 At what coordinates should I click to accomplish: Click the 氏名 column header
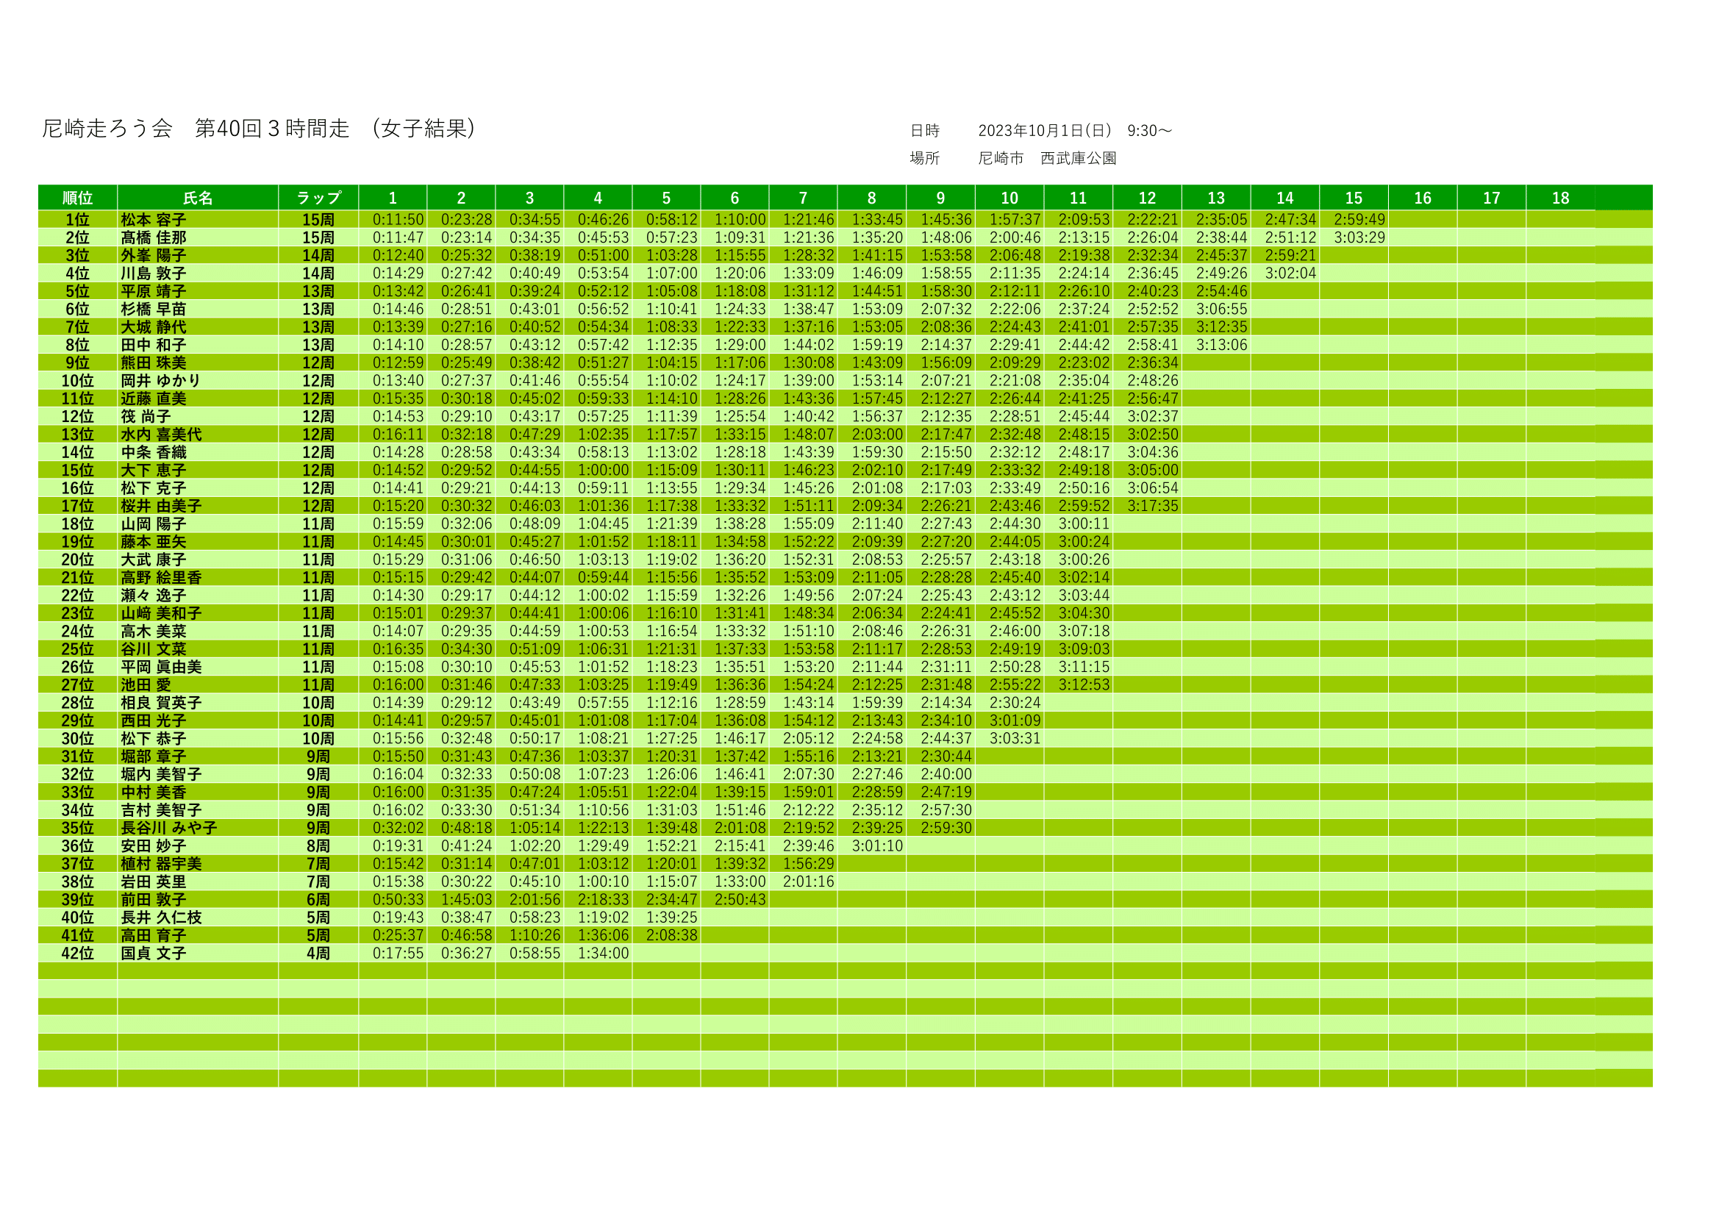(x=198, y=198)
